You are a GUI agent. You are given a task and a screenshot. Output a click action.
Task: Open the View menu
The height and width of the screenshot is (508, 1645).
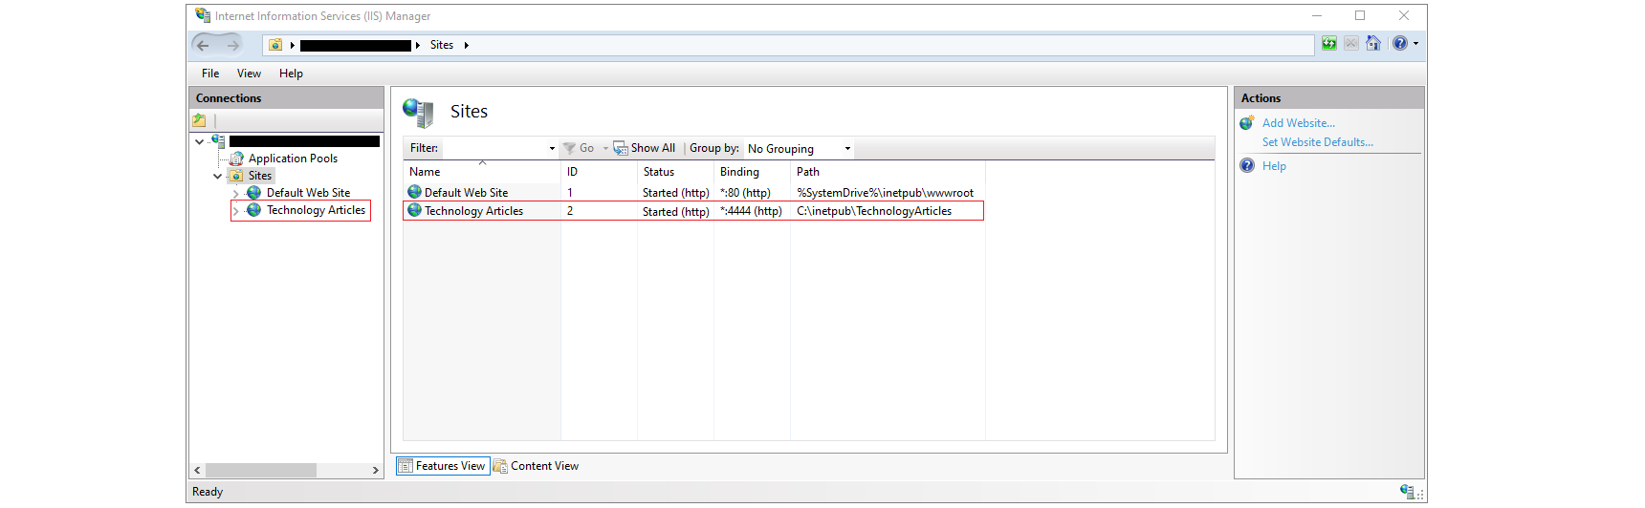click(x=249, y=74)
